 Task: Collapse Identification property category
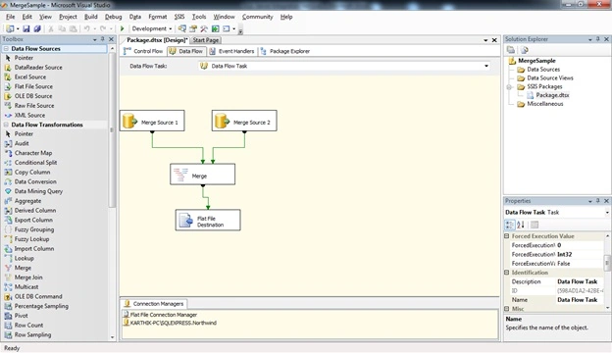click(507, 273)
